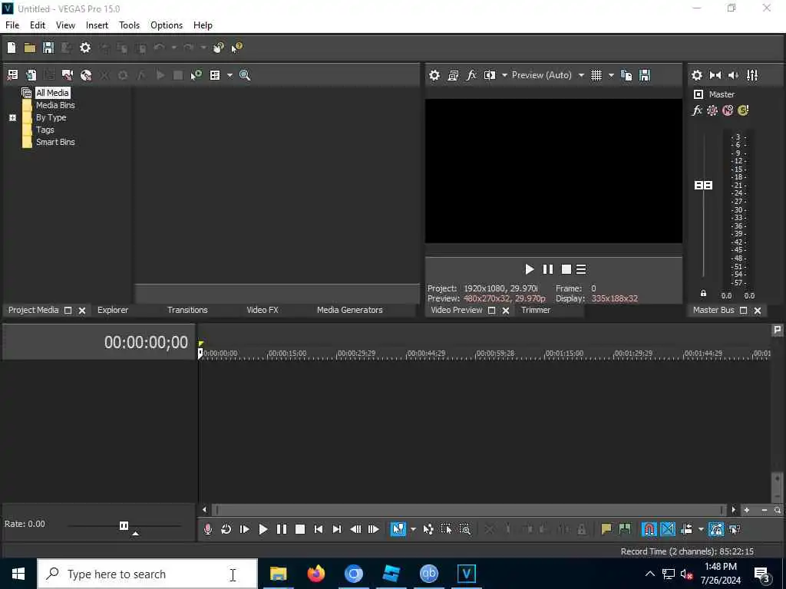The image size is (786, 589).
Task: Mute the Master bus
Action: click(x=728, y=110)
